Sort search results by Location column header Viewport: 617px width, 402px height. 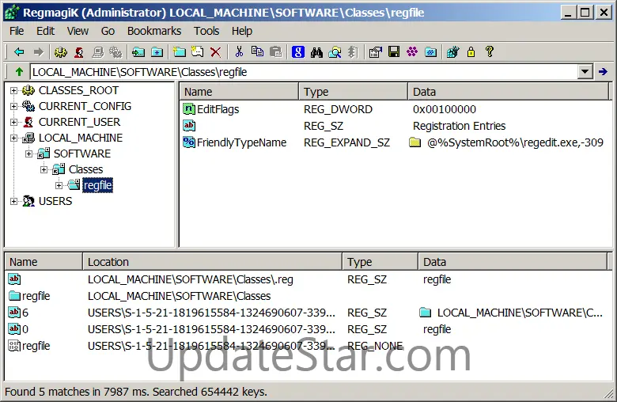[212, 262]
